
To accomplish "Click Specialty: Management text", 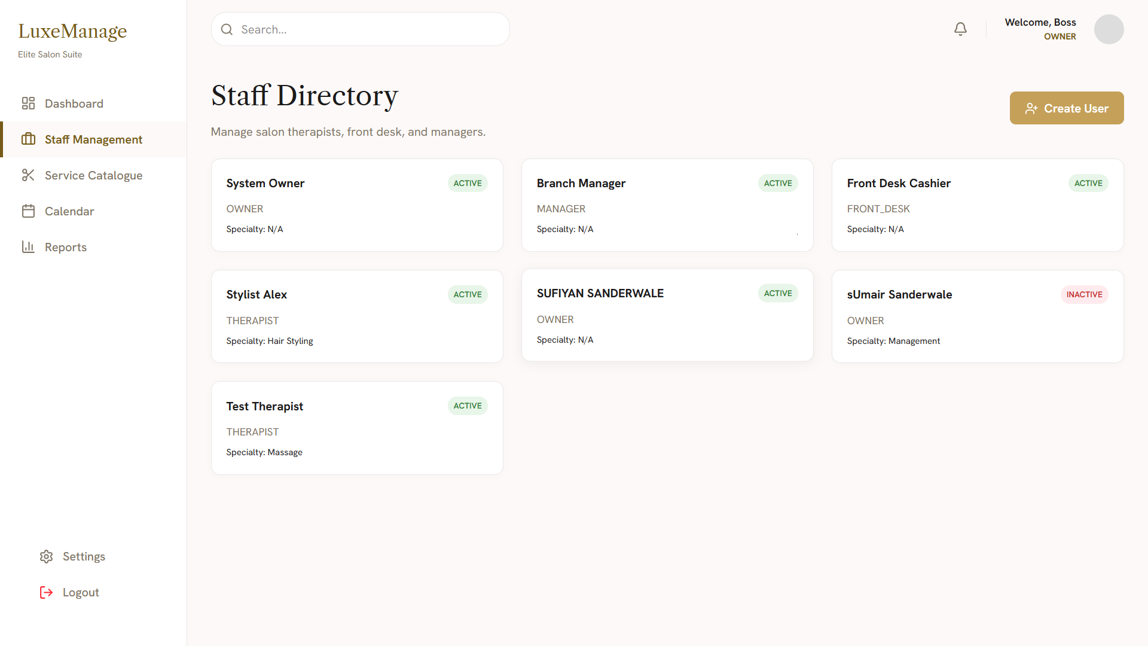I will click(893, 341).
